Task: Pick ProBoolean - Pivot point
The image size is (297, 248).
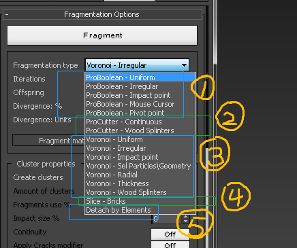Action: 140,113
